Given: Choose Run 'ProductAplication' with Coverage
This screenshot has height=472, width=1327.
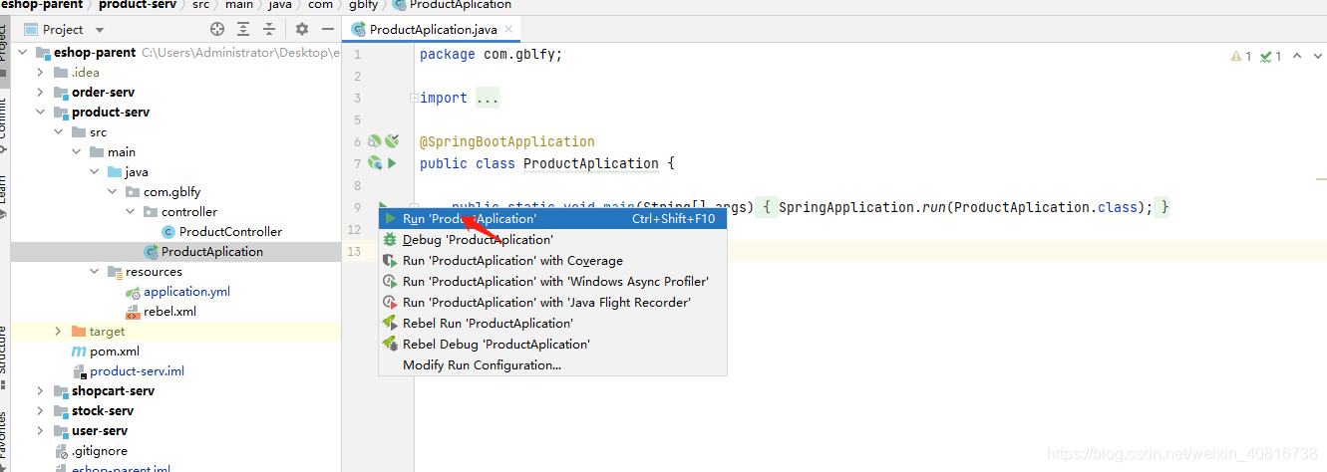Looking at the screenshot, I should point(552,261).
